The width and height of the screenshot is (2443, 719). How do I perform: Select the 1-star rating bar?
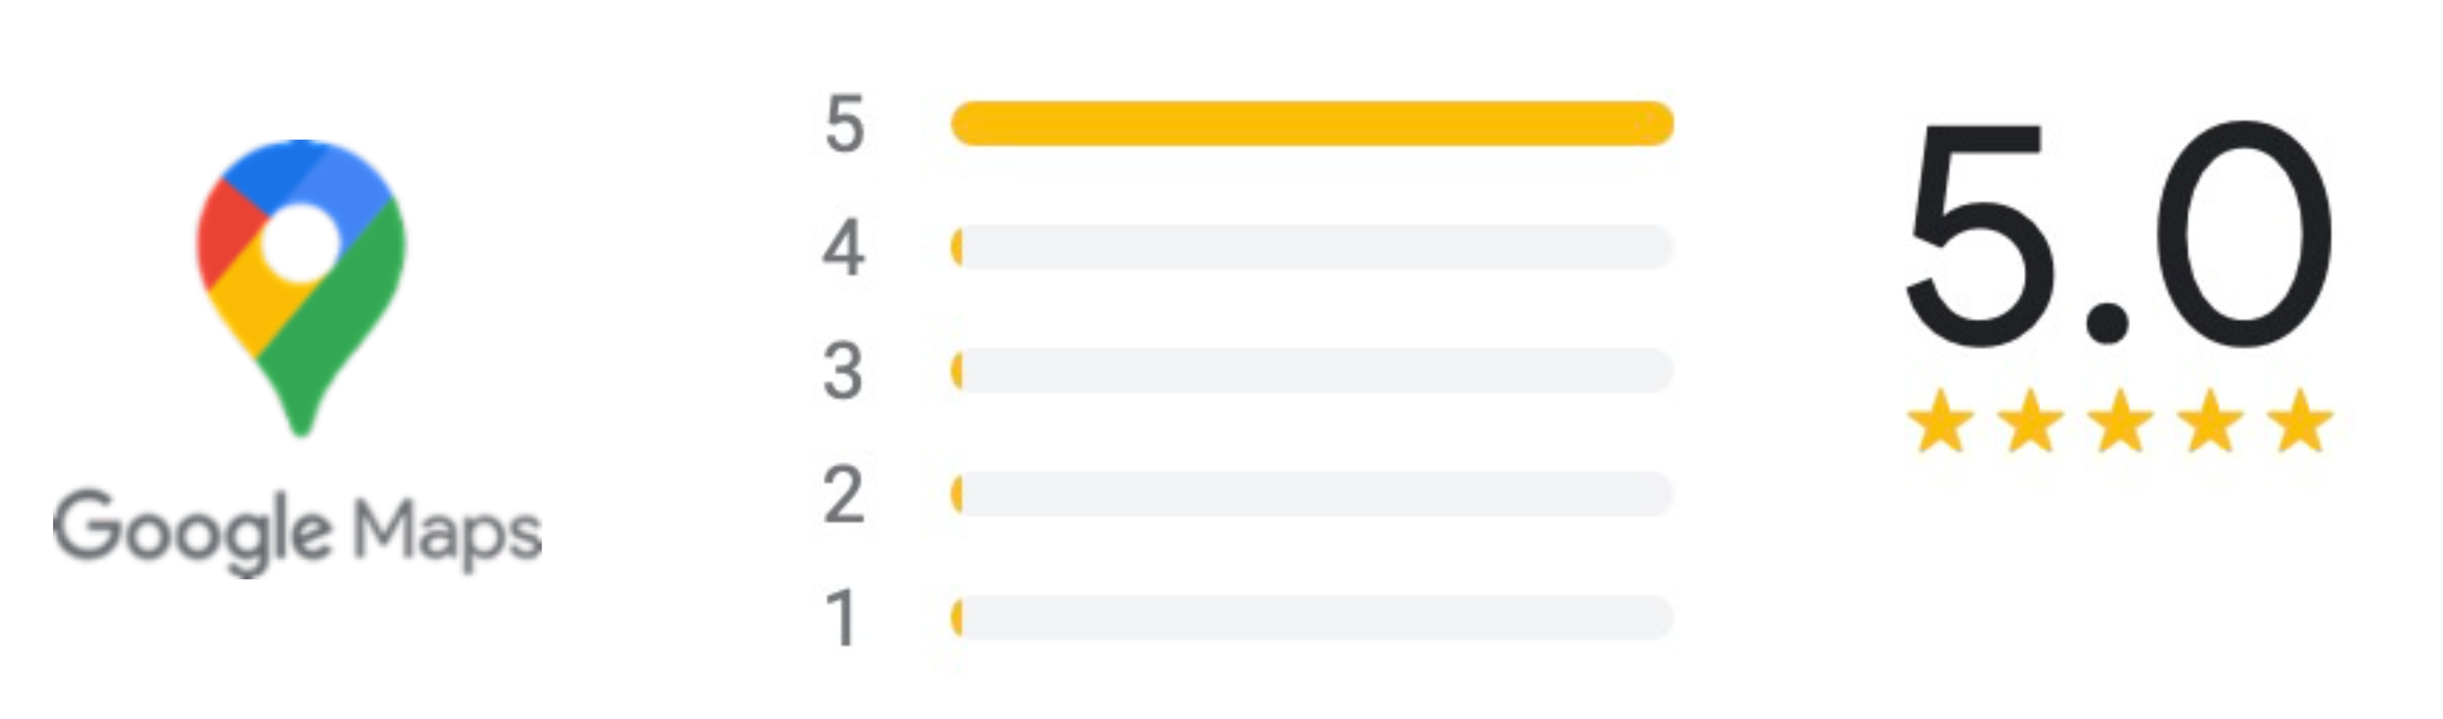tap(1311, 618)
